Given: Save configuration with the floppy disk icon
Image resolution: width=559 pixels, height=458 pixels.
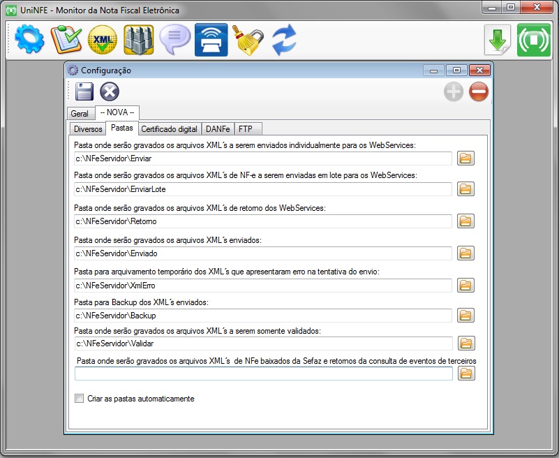Looking at the screenshot, I should coord(84,91).
